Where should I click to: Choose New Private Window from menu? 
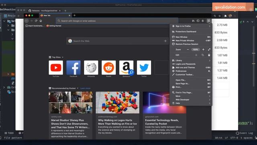191,40
